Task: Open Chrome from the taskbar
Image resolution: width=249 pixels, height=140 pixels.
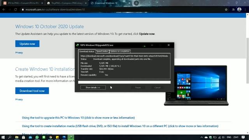Action: 51,137
